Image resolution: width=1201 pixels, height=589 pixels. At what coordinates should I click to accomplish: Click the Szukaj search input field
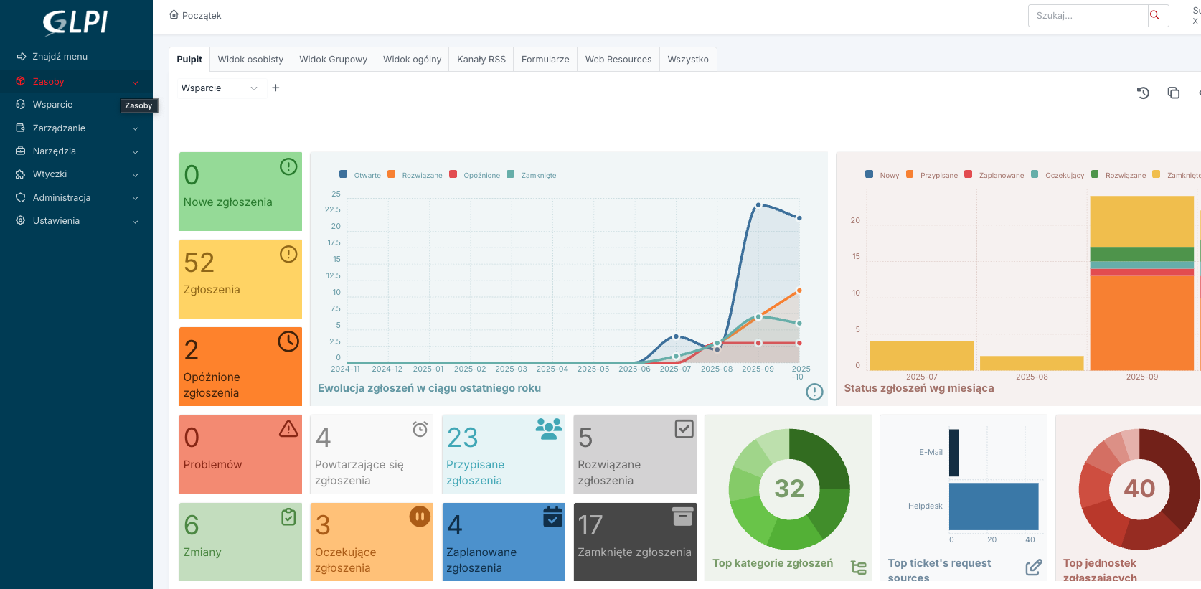point(1088,15)
